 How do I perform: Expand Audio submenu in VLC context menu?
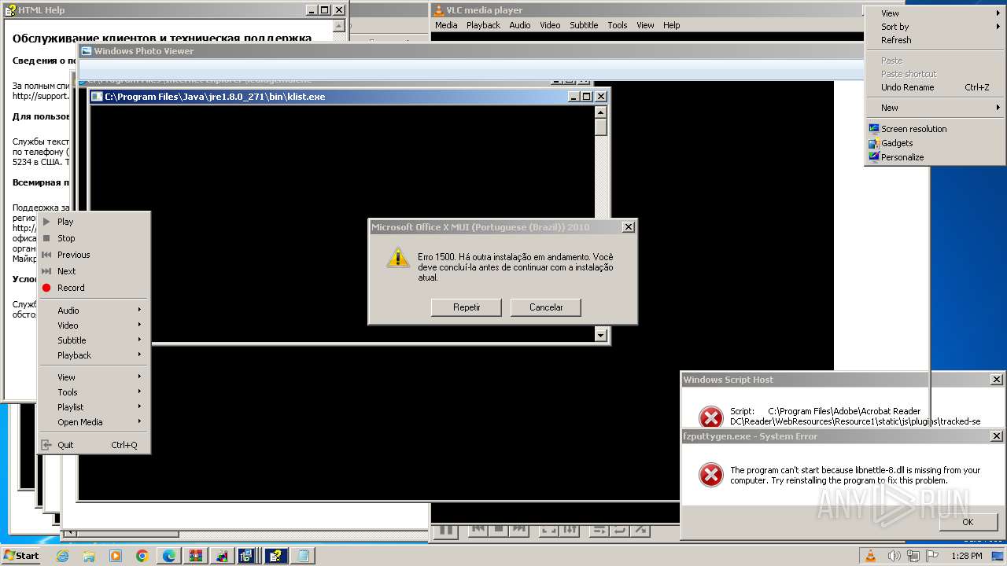point(94,311)
